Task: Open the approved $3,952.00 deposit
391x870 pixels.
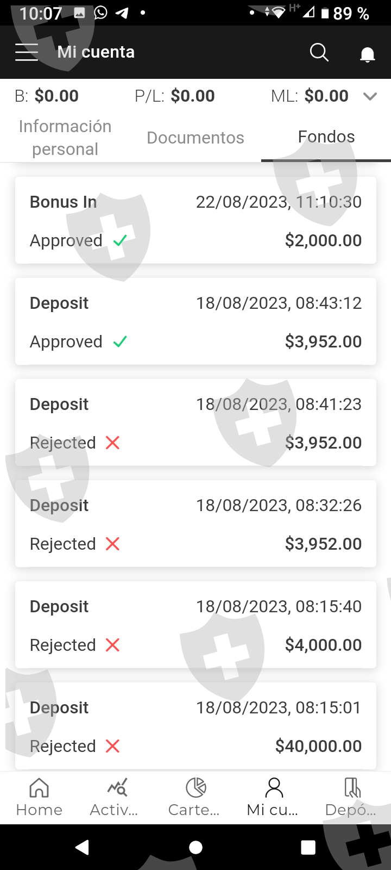Action: coord(195,321)
